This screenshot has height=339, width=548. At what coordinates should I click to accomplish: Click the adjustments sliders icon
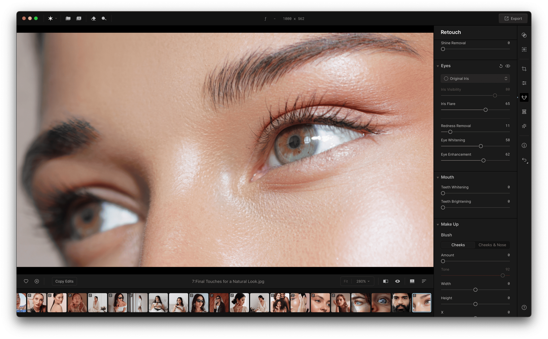pyautogui.click(x=524, y=83)
